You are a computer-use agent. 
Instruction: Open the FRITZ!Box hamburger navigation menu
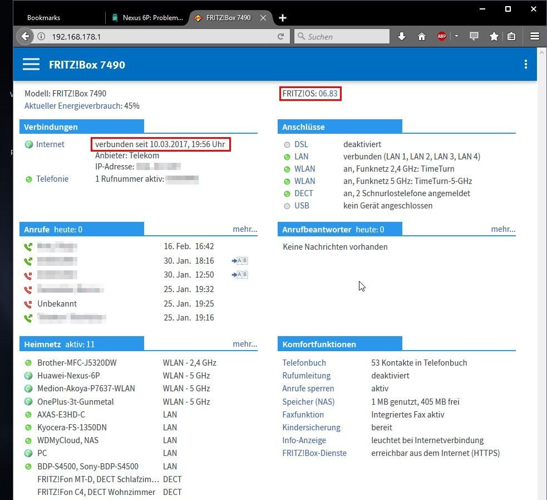tap(31, 64)
